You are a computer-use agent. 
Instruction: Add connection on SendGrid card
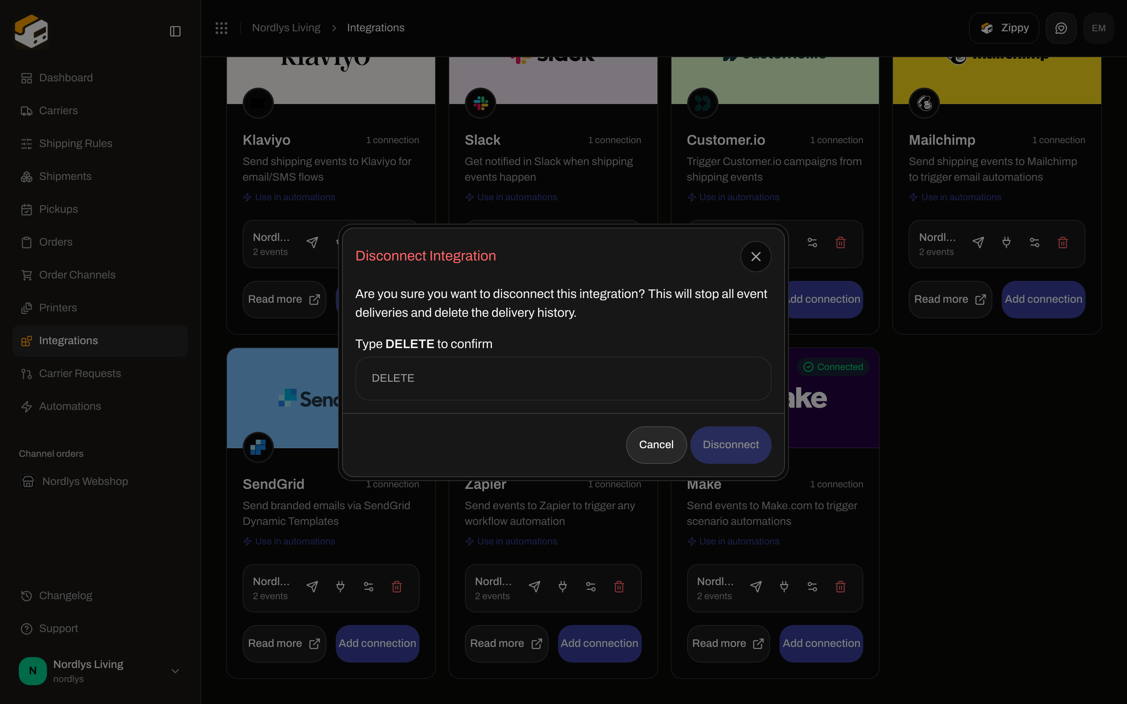(x=377, y=643)
